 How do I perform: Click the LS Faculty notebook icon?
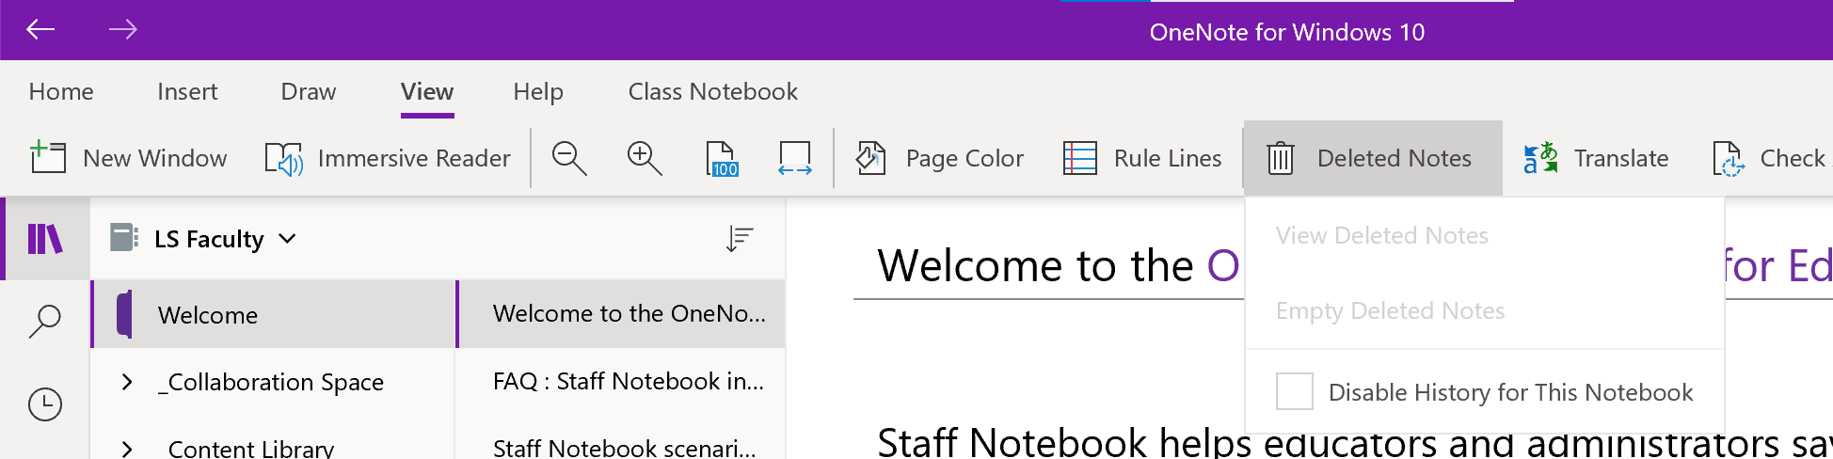(x=124, y=237)
